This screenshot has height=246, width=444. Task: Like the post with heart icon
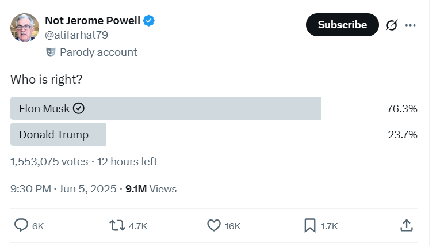[214, 226]
